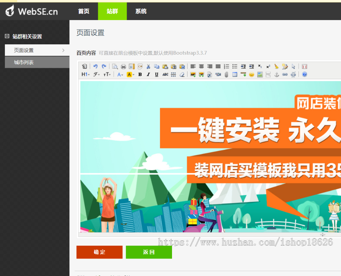Insert a map via the map icon
Image resolution: width=341 pixels, height=276 pixels.
click(260, 74)
